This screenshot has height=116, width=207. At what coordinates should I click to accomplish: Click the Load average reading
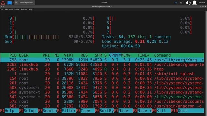(135, 42)
